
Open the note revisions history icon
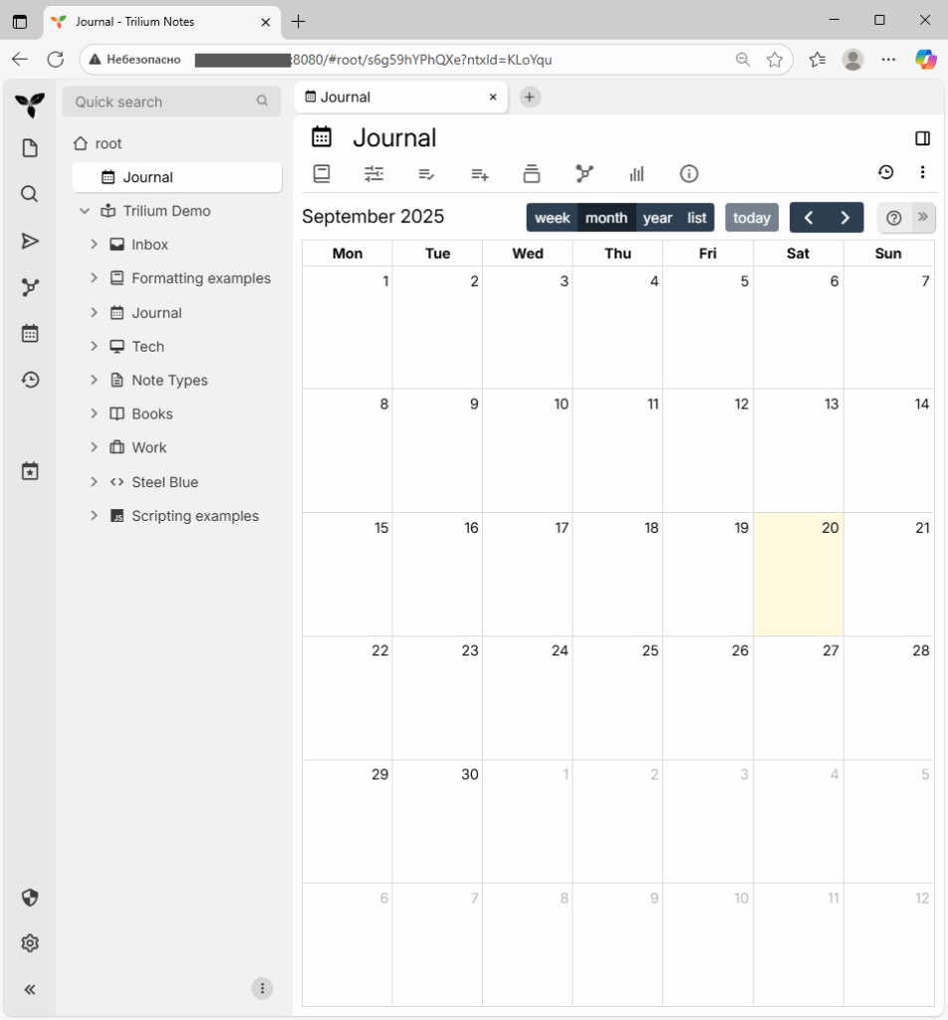[885, 172]
